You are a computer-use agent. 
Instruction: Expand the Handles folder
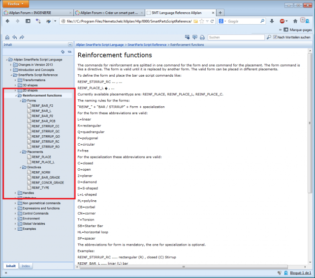point(15,193)
